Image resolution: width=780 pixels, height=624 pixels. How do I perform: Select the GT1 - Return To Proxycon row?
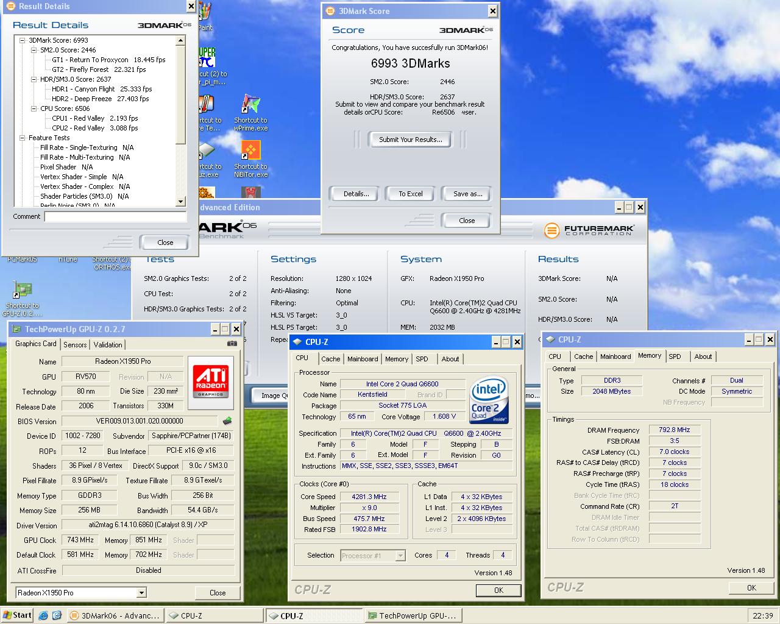[x=108, y=60]
